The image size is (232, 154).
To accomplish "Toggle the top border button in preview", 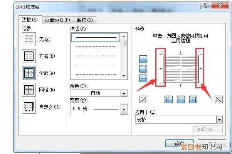I will (x=143, y=59).
